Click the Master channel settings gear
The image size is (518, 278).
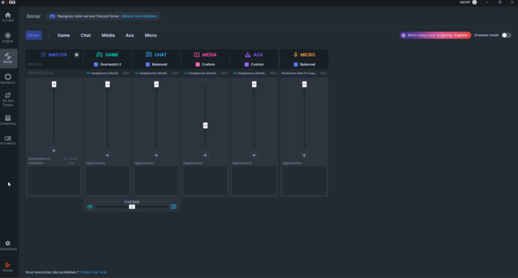click(x=76, y=55)
